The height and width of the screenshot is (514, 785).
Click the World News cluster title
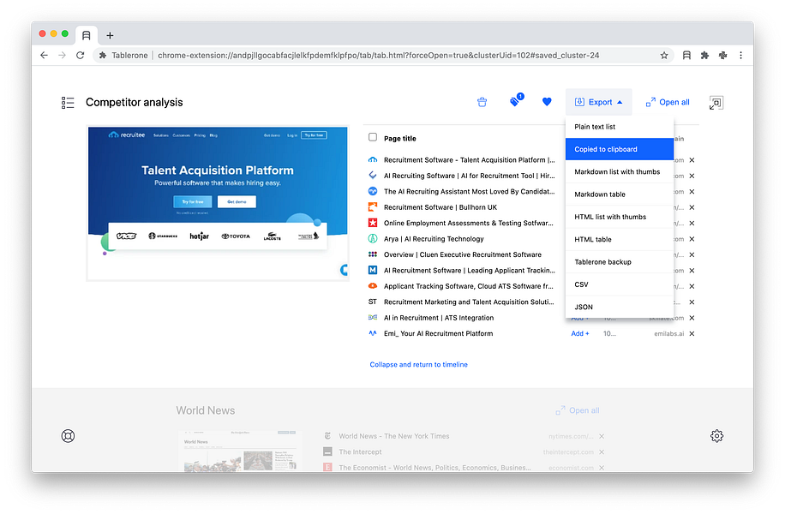tap(206, 410)
